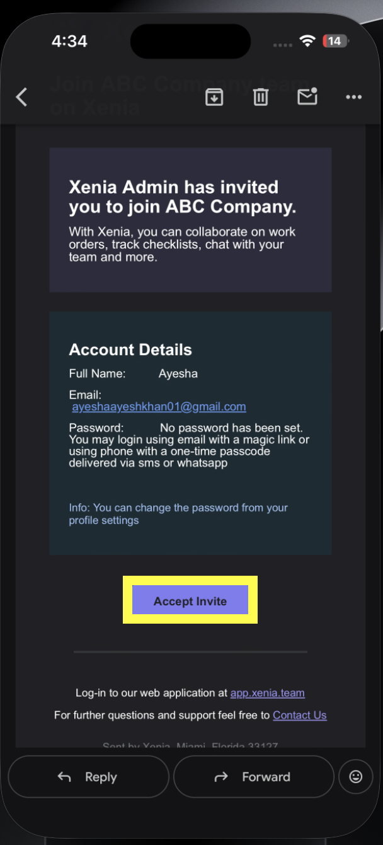This screenshot has height=845, width=383.
Task: Tap the Full Name value Ayesha
Action: pos(178,373)
